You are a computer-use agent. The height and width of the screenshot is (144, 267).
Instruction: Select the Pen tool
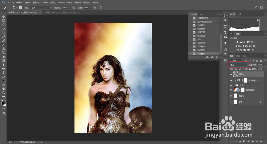click(x=3, y=77)
